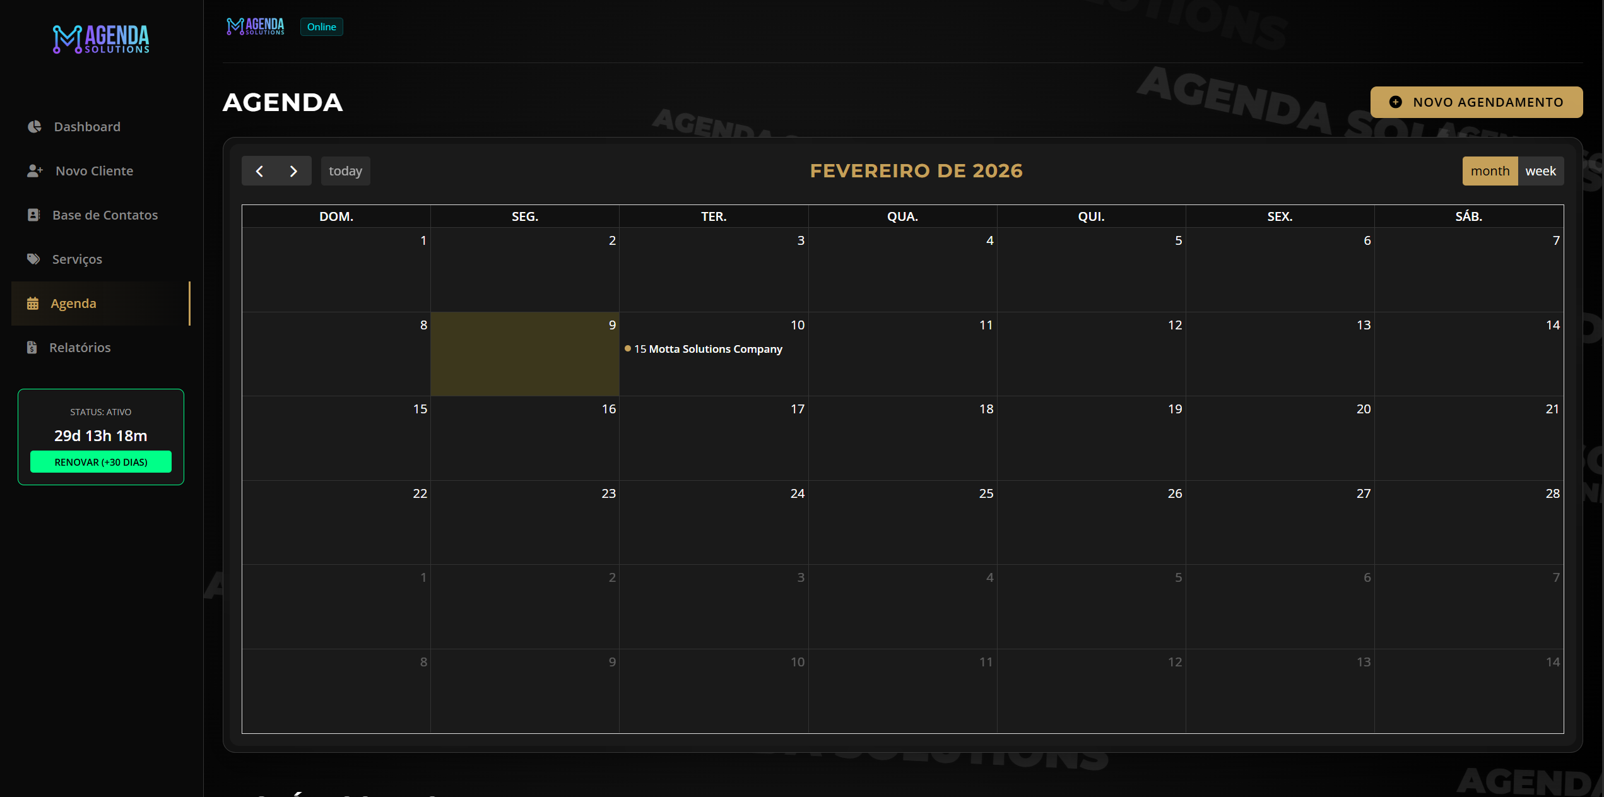Advance to next month with right chevron
This screenshot has width=1604, height=797.
pyautogui.click(x=293, y=170)
